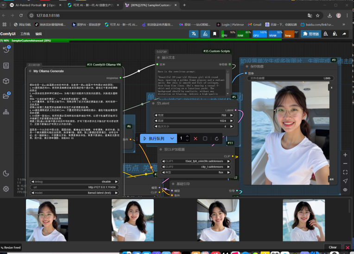Collapse the My Ollama Generate node dot
Viewport: 354px width, 254px height.
point(30,71)
